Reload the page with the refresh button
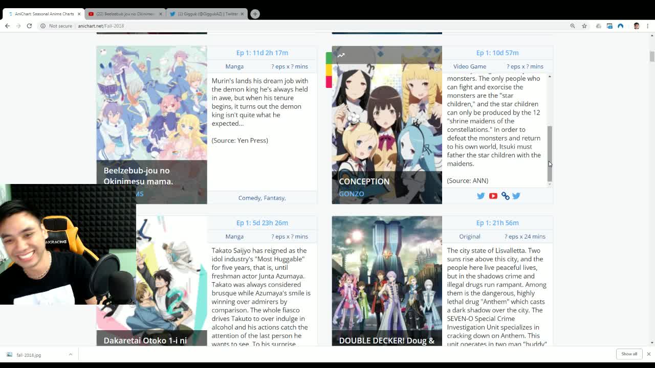The width and height of the screenshot is (655, 368). 29,26
